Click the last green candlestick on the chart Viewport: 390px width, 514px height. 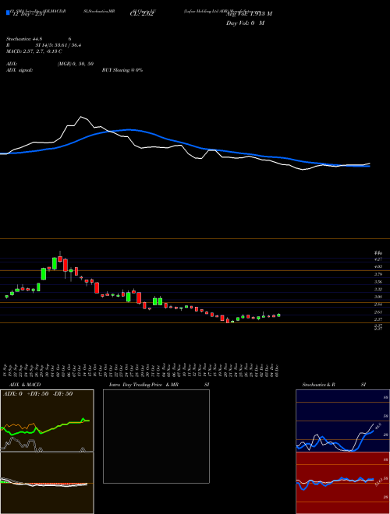tap(278, 315)
